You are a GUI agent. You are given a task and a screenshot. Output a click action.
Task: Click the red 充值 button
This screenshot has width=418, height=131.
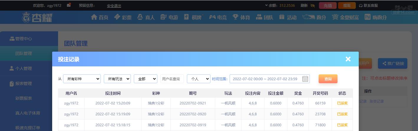click(328, 5)
